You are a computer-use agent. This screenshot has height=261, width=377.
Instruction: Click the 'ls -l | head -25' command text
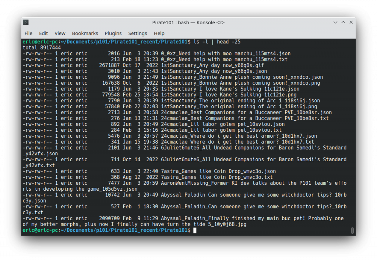coord(217,42)
